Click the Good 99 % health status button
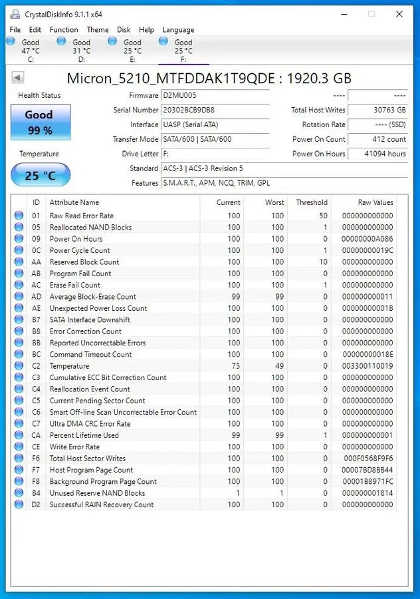Viewport: 420px width, 599px height. click(x=41, y=122)
